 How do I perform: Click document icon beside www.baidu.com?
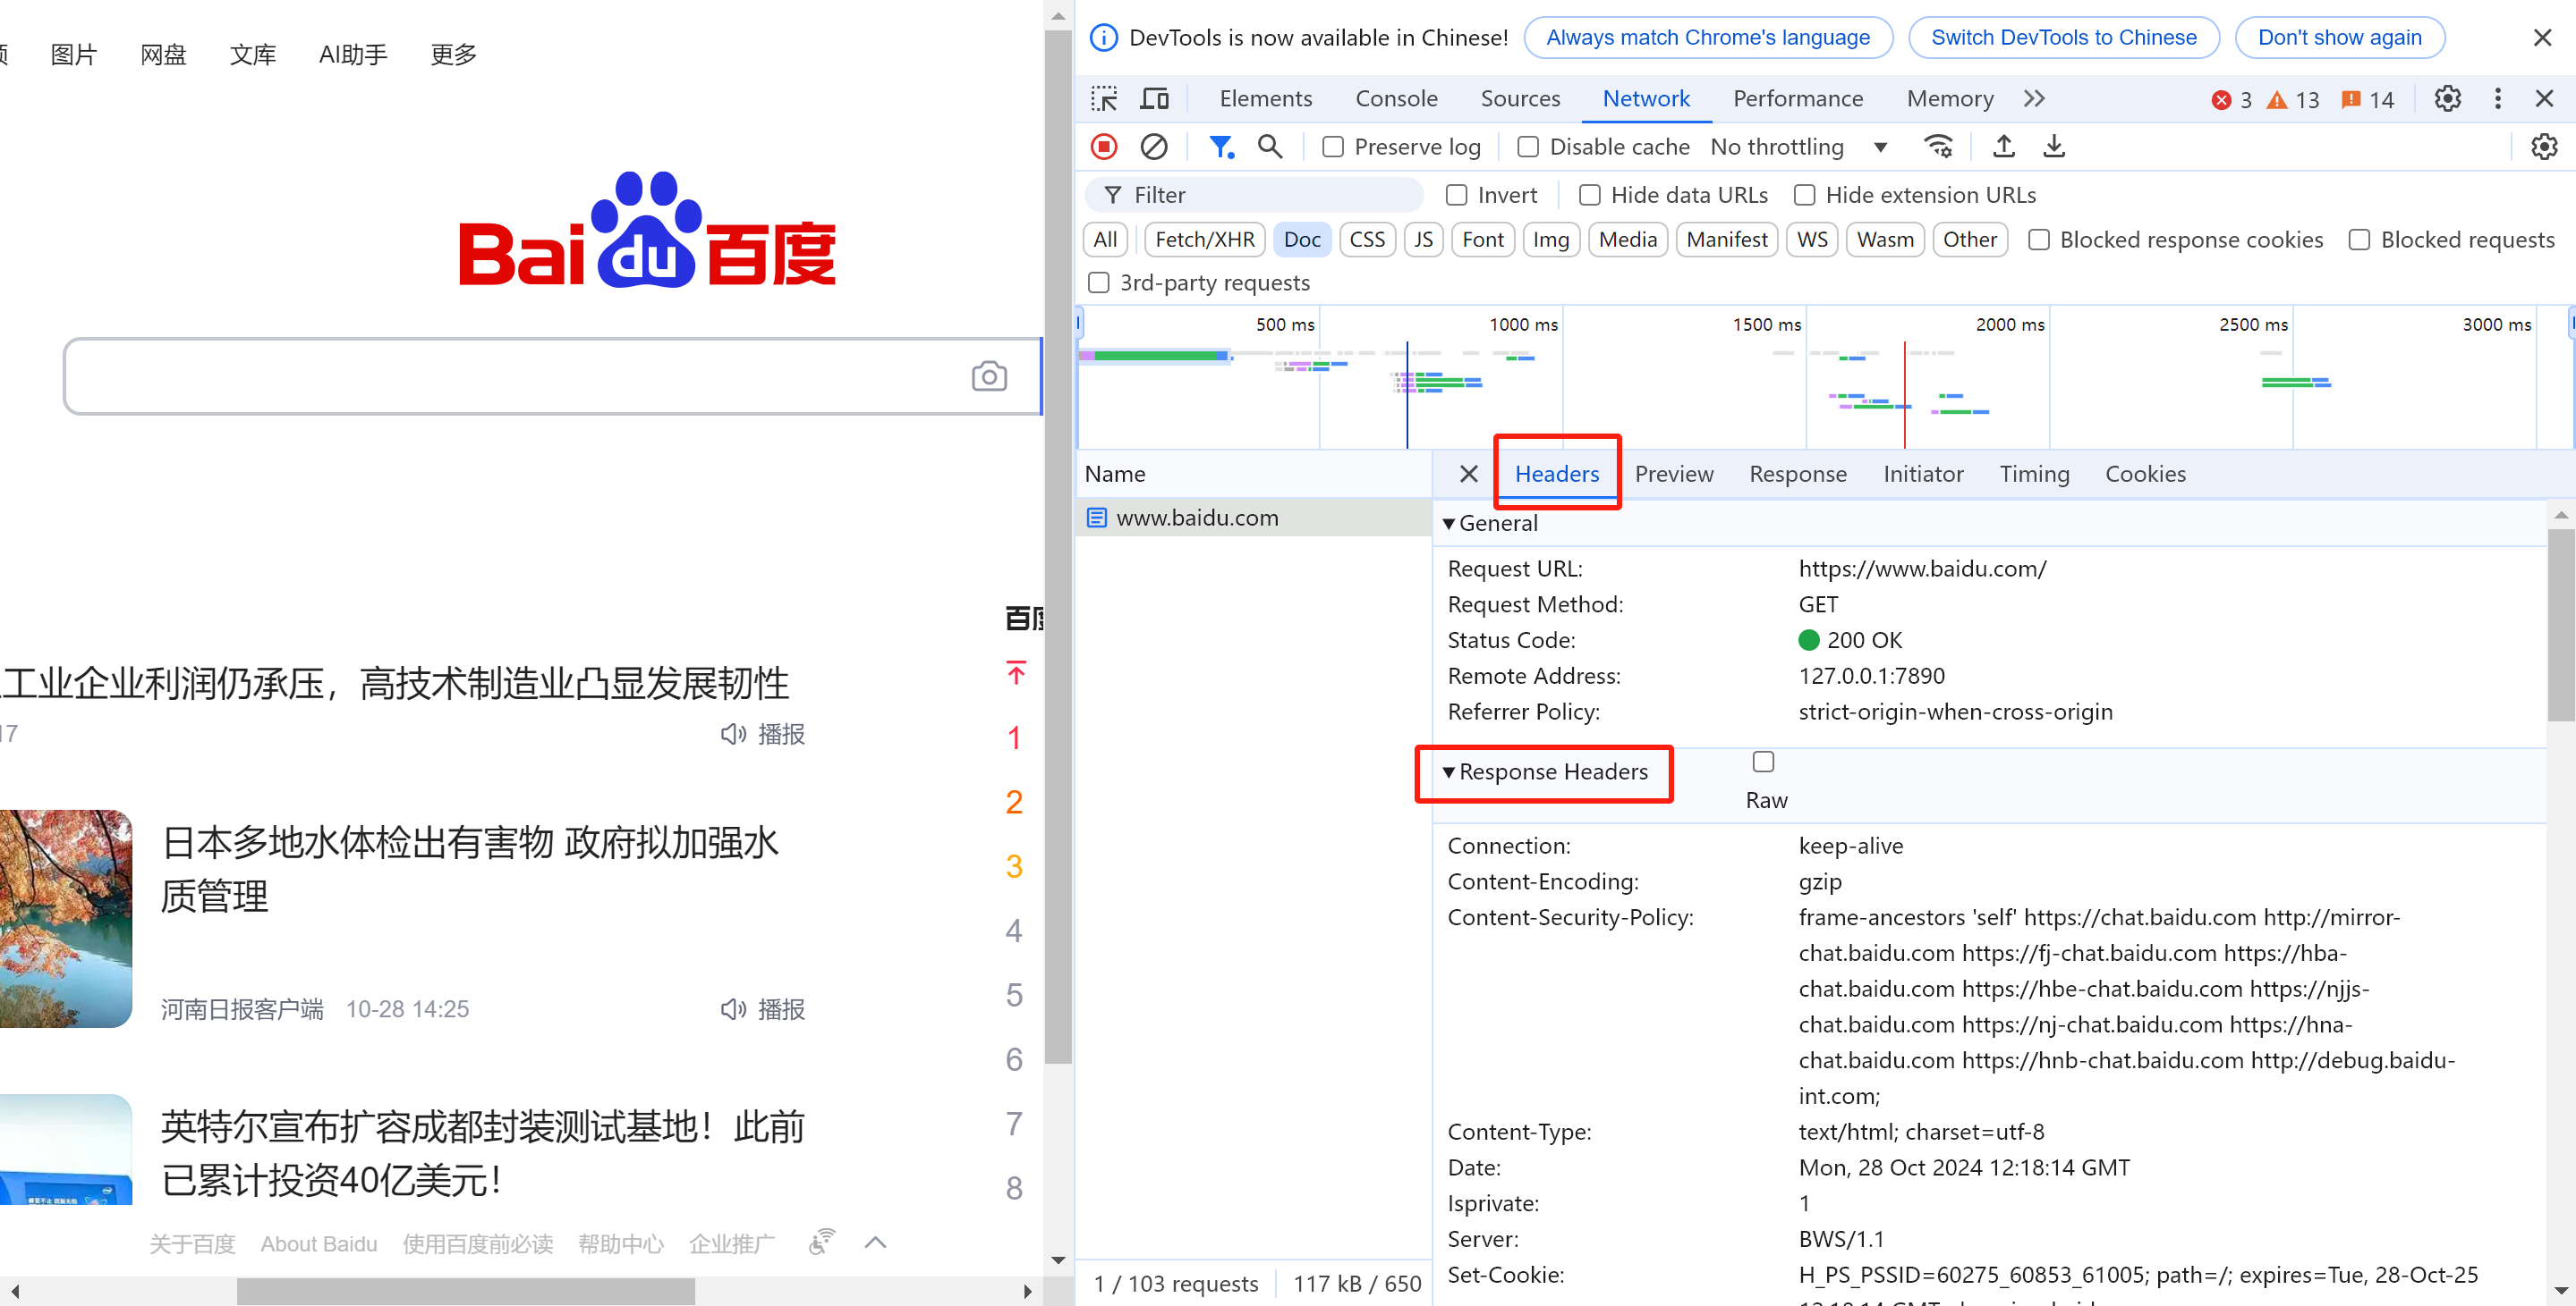(x=1096, y=518)
